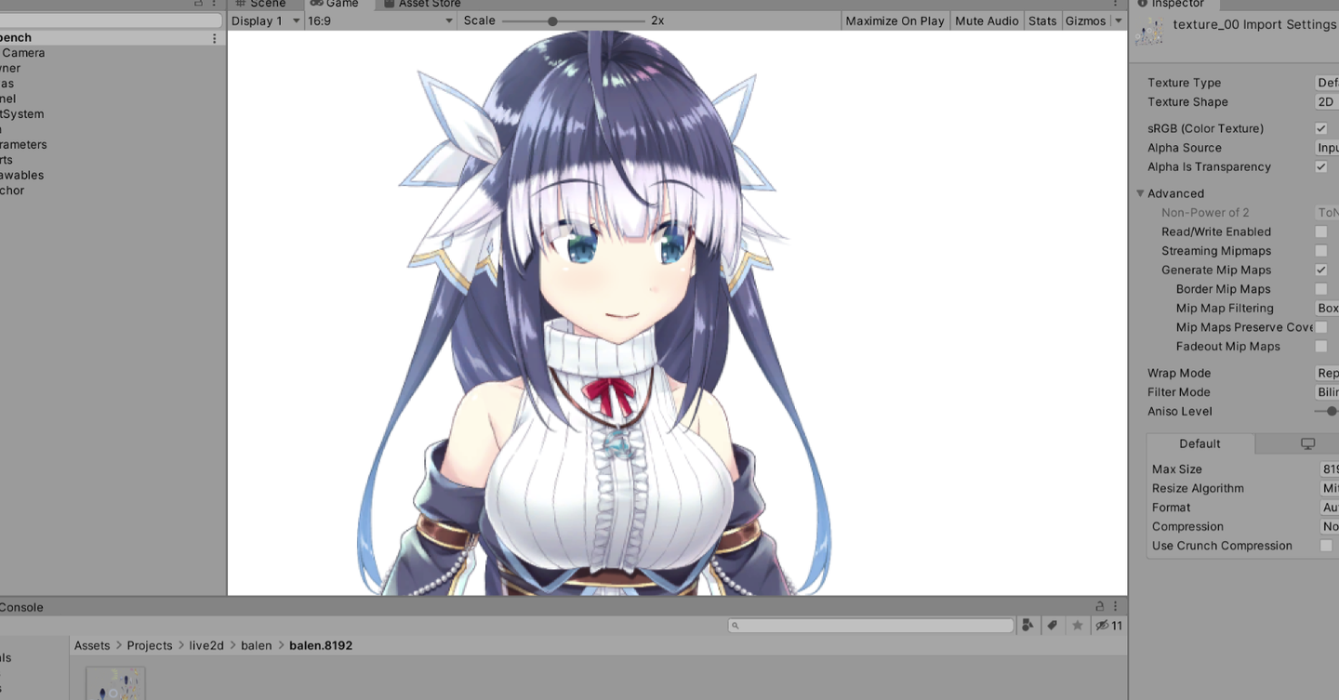Open the Resize Algorithm dropdown
The image size is (1339, 700).
[x=1329, y=488]
